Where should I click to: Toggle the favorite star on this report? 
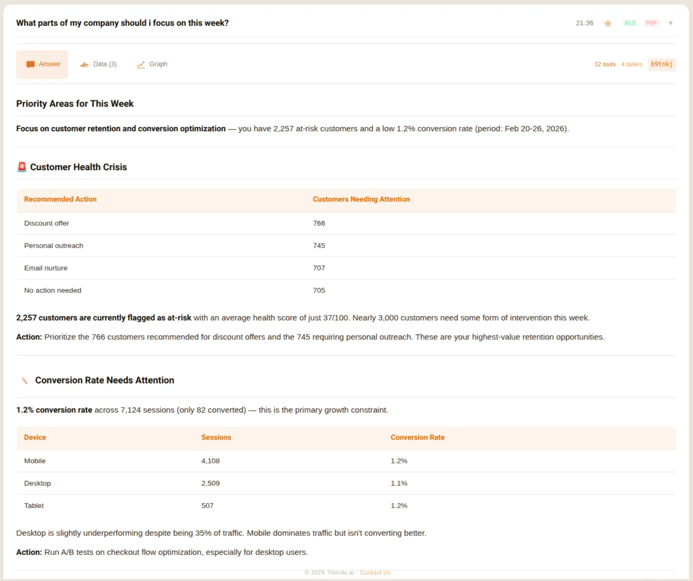pyautogui.click(x=607, y=23)
